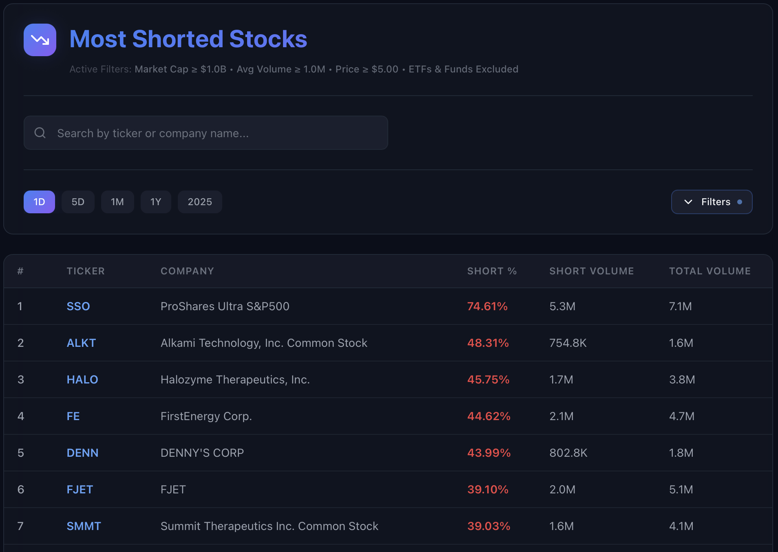Select the 1D time range tab
This screenshot has width=778, height=552.
pos(39,202)
